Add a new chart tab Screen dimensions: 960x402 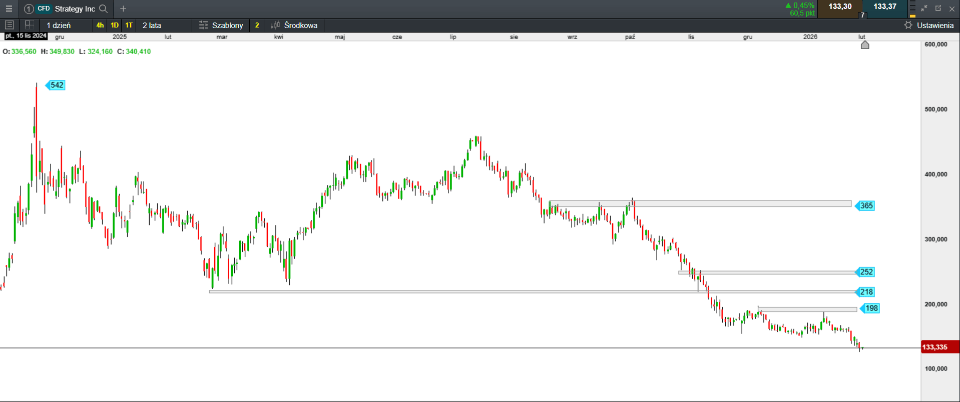(x=123, y=9)
